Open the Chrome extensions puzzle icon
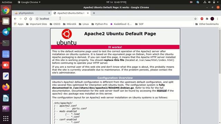The image size is (221, 124). point(207,19)
